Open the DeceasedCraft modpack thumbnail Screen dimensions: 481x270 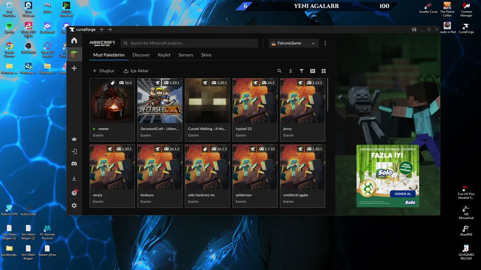coord(160,101)
